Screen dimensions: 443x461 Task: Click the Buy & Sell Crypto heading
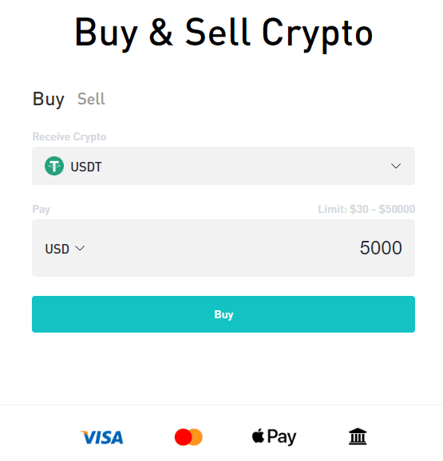click(223, 33)
